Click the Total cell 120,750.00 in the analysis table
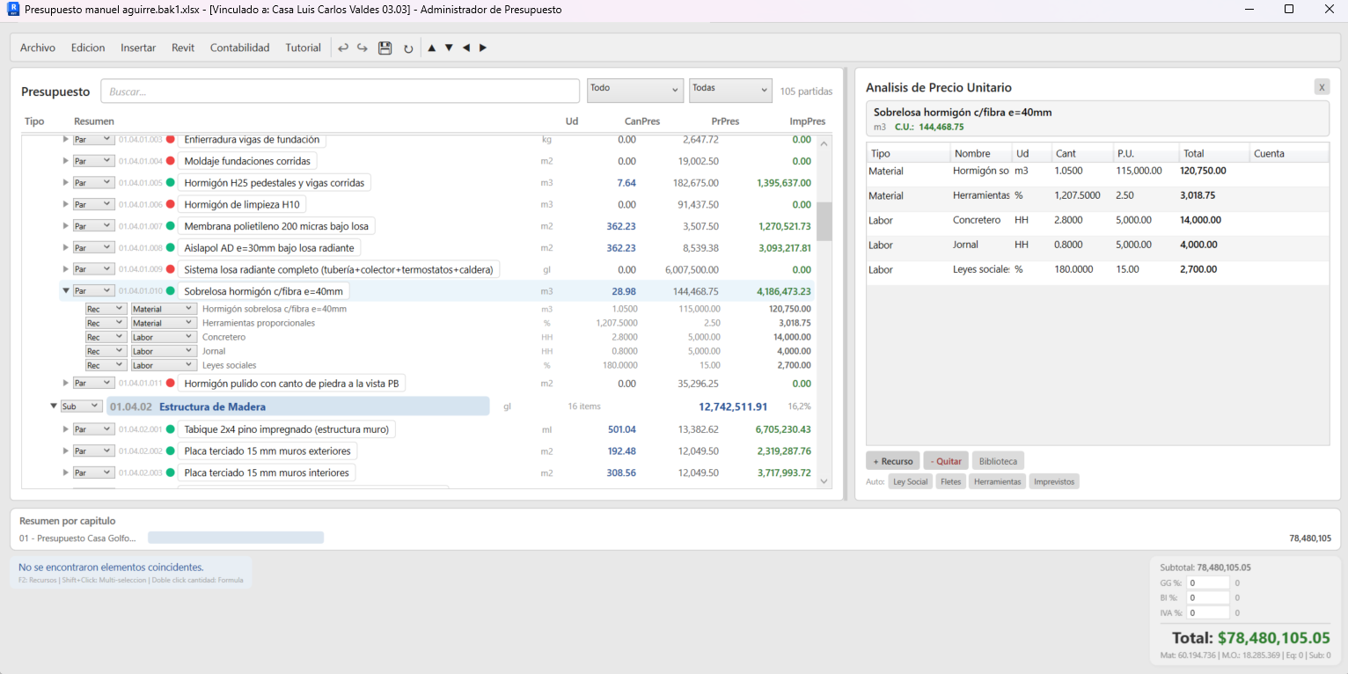The width and height of the screenshot is (1348, 674). pos(1203,171)
